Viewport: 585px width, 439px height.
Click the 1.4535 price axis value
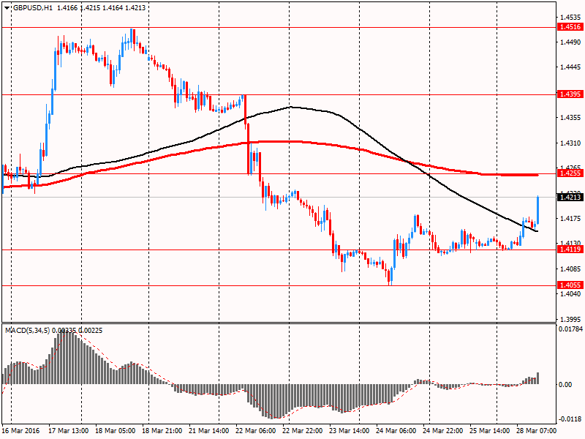tap(571, 17)
